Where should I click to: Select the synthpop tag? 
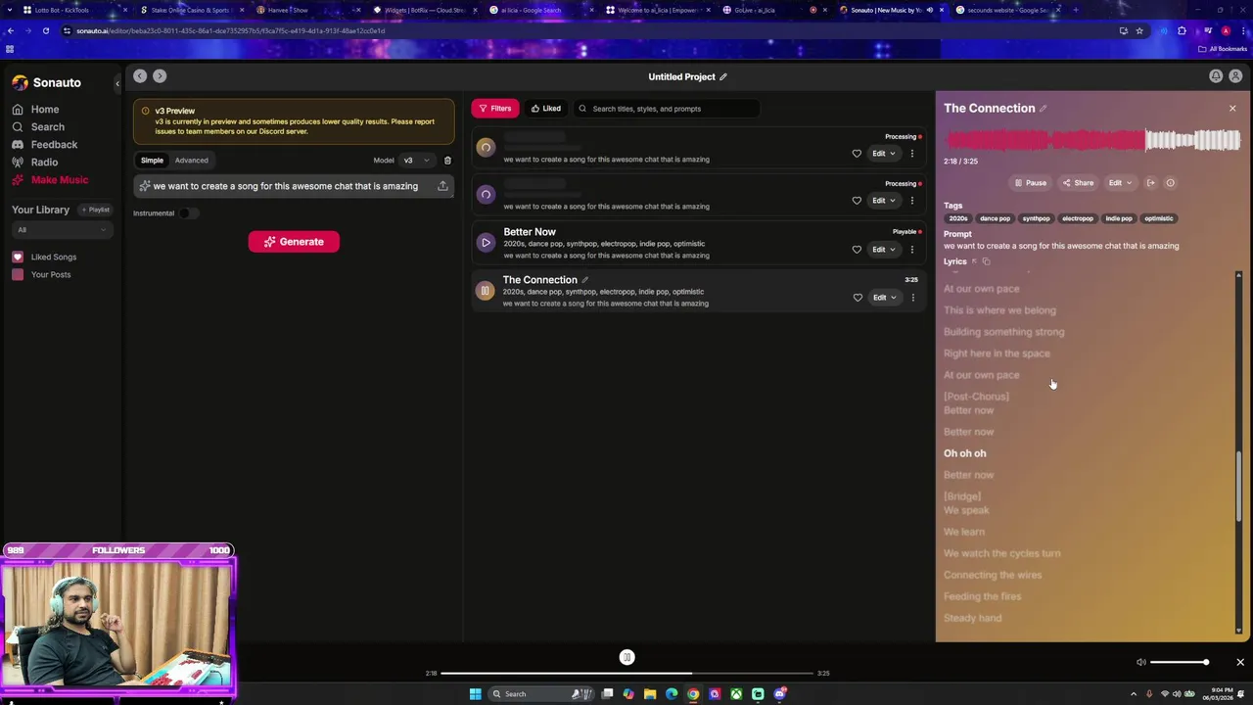coord(1036,218)
